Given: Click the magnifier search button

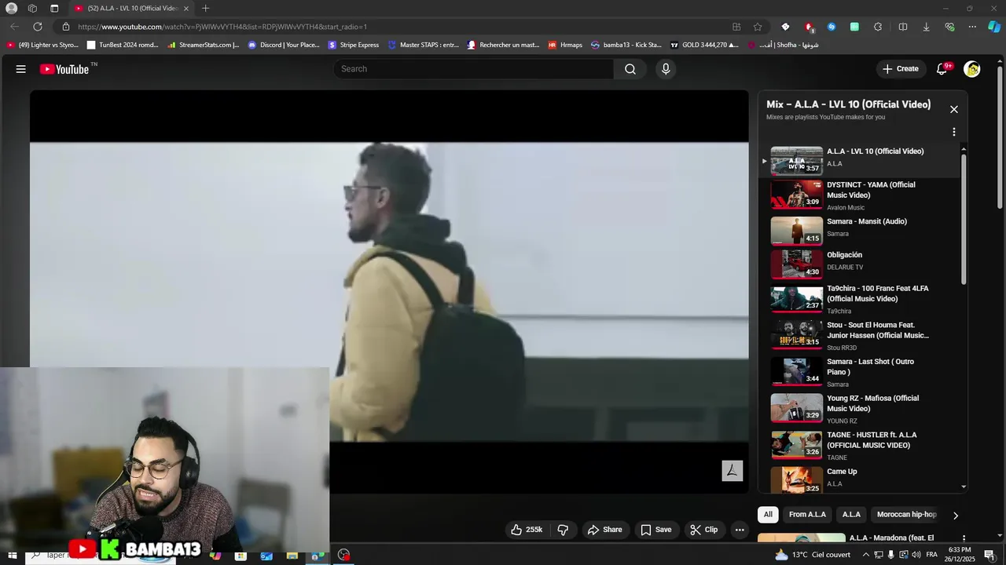Looking at the screenshot, I should tap(630, 69).
